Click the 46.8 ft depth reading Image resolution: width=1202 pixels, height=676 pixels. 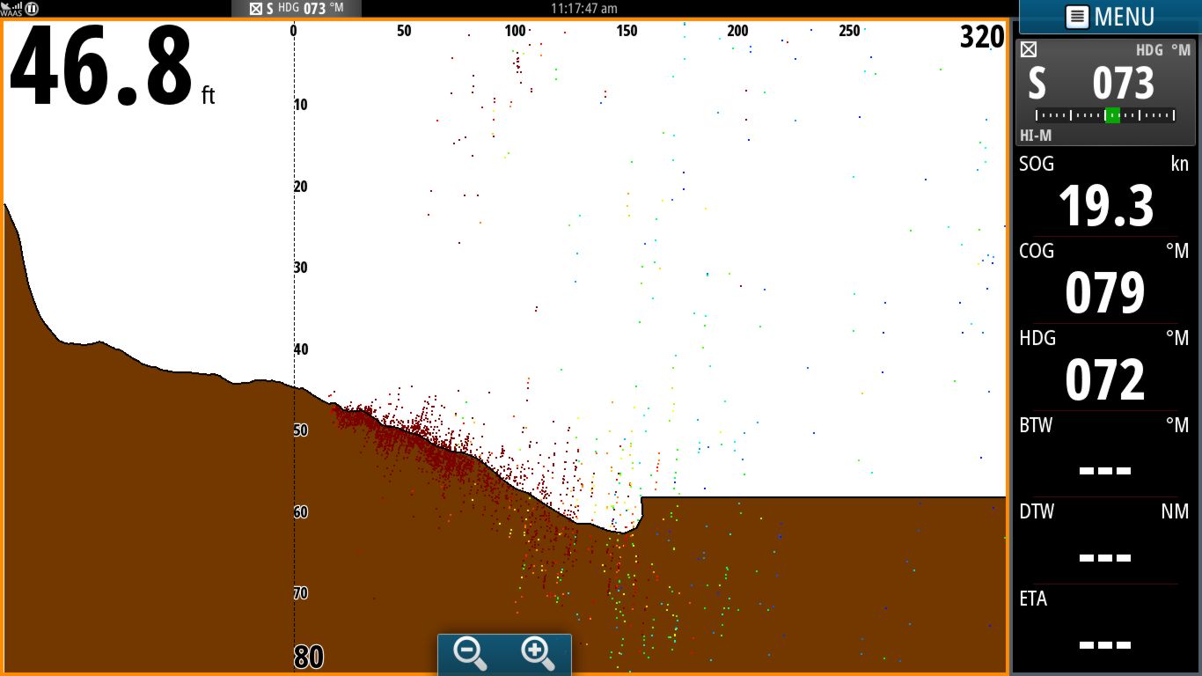click(112, 67)
